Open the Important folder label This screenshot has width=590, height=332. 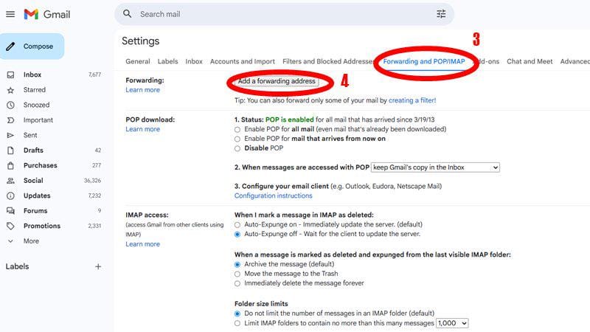(x=38, y=120)
